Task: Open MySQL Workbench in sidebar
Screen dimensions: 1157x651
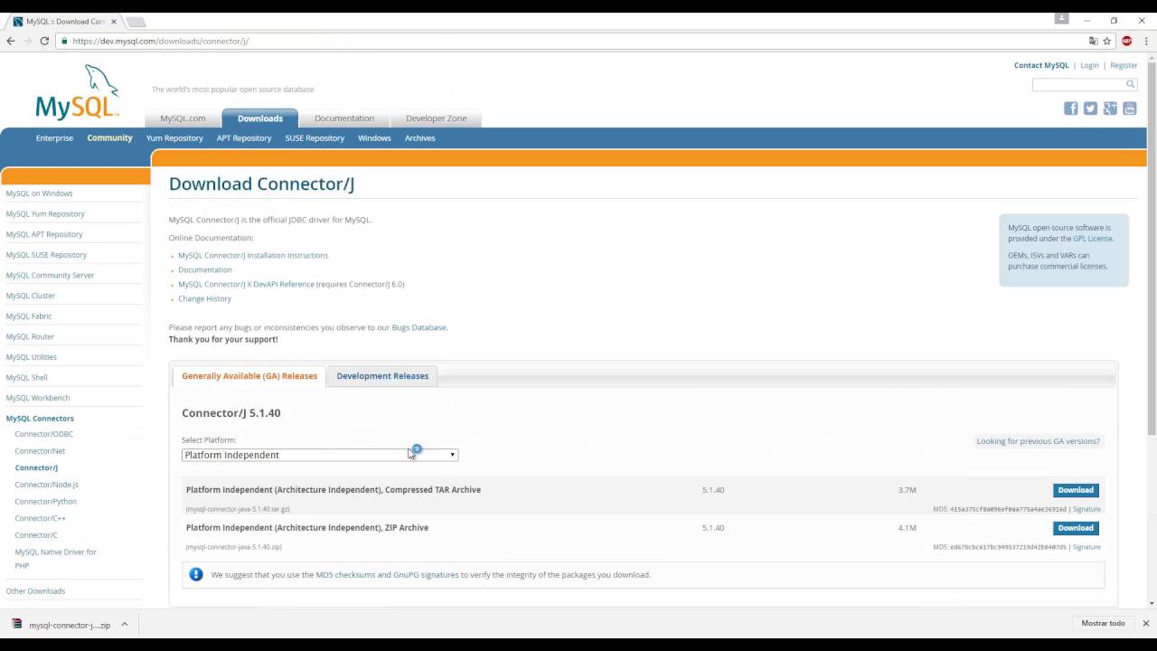Action: [x=37, y=398]
